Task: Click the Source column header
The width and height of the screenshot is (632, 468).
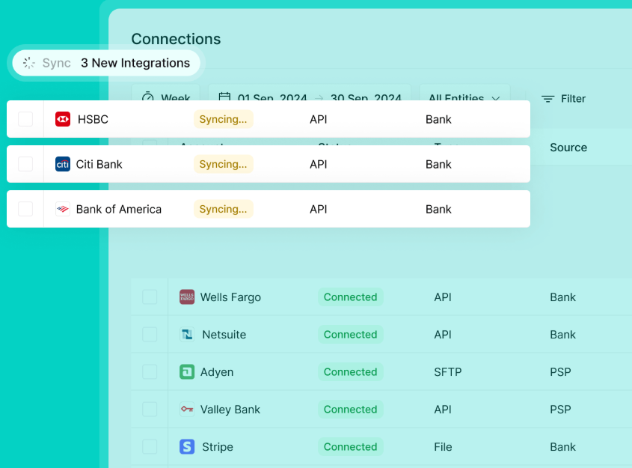Action: click(x=568, y=148)
